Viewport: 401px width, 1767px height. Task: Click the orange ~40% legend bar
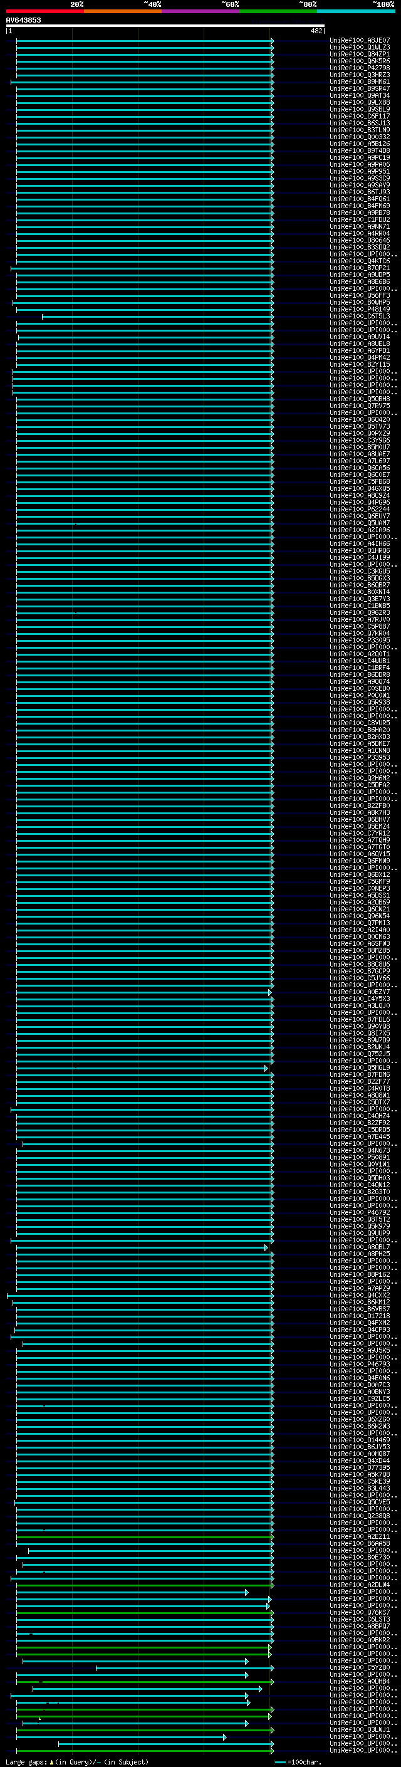pos(123,11)
